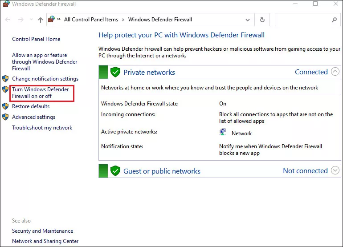Open Troubleshoot my network
The height and width of the screenshot is (247, 343).
point(42,128)
